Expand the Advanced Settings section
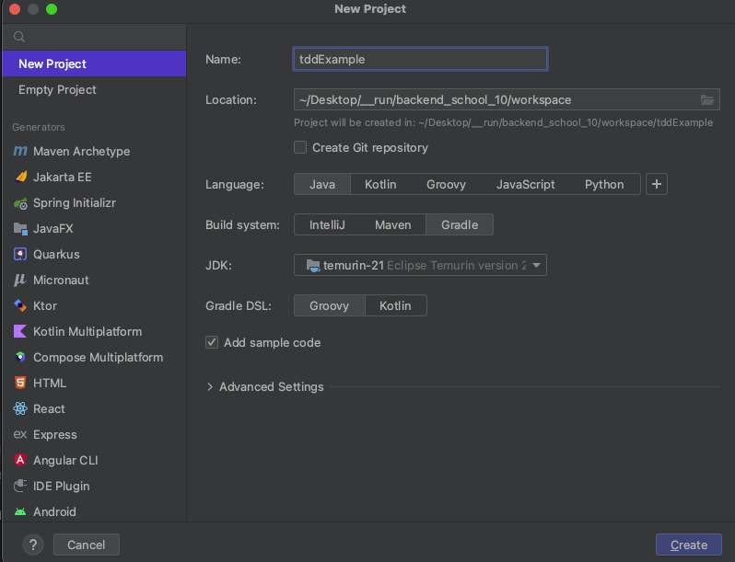The height and width of the screenshot is (562, 735). click(209, 387)
